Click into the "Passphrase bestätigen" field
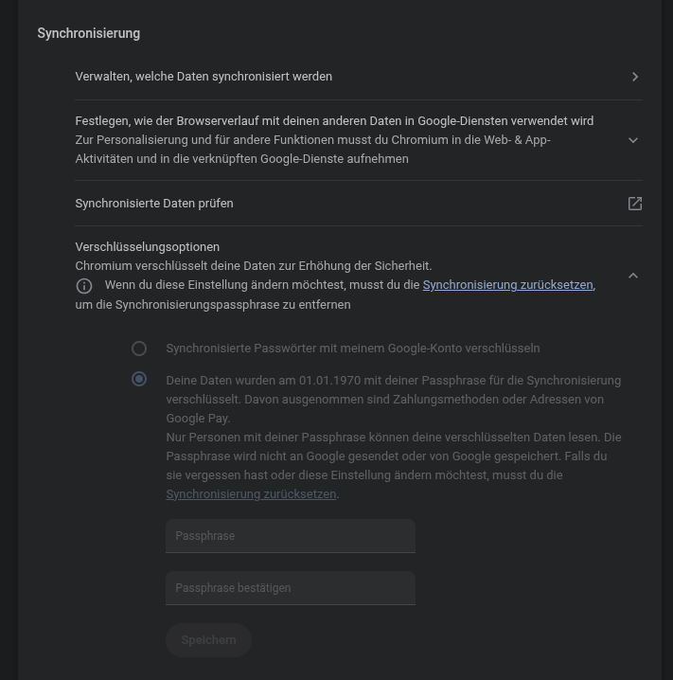Image resolution: width=673 pixels, height=680 pixels. [290, 588]
